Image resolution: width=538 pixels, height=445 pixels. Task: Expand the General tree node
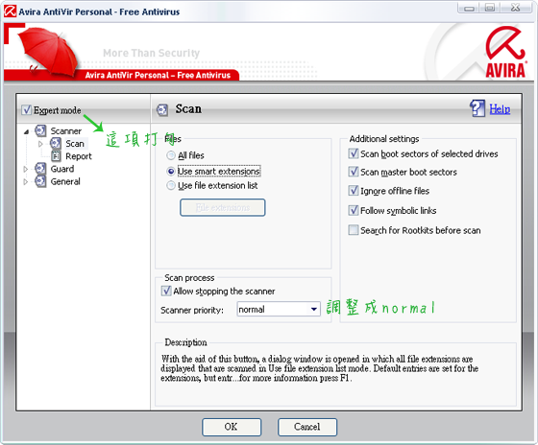tap(25, 181)
